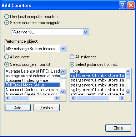Click instances list scroll left arrow
The height and width of the screenshot is (137, 136).
coord(73,98)
